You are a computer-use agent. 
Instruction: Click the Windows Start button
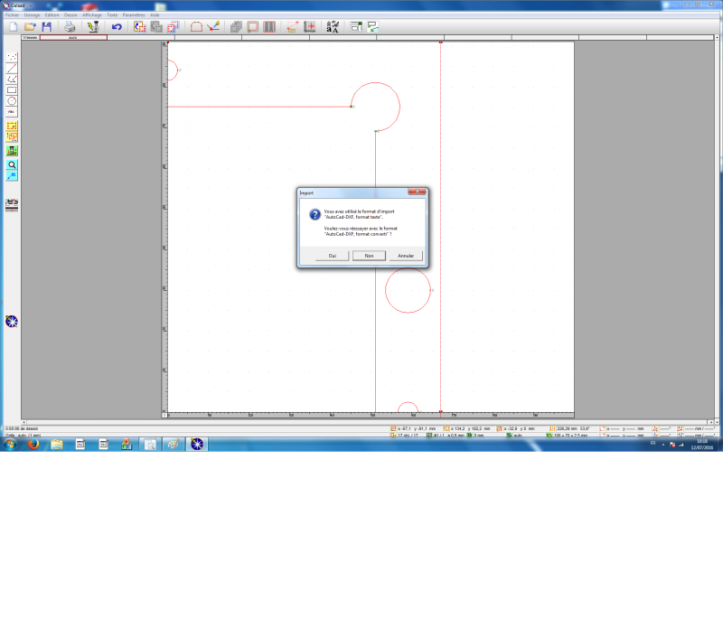click(10, 444)
